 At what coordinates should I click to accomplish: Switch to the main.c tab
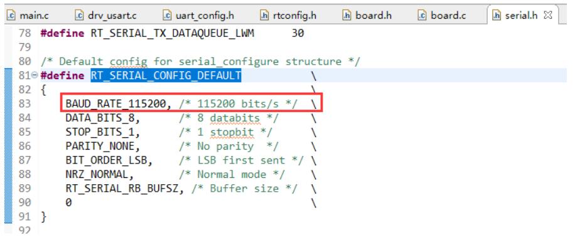pyautogui.click(x=28, y=16)
